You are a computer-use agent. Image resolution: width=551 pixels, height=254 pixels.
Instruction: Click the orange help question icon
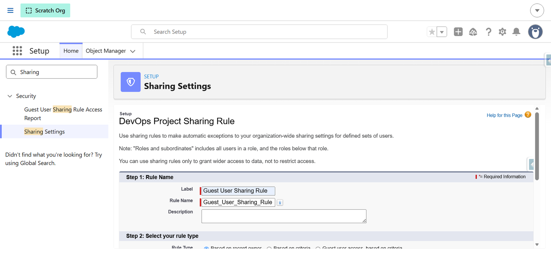[528, 115]
